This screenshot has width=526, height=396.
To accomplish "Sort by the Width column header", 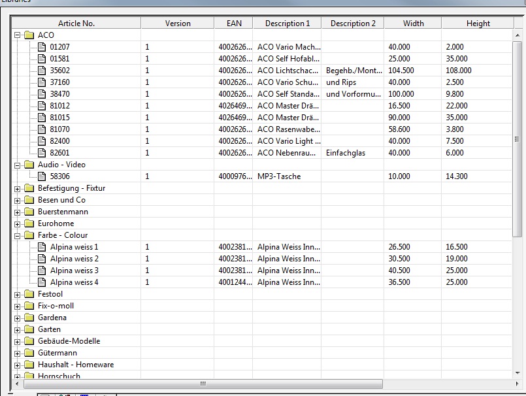I will coord(413,23).
